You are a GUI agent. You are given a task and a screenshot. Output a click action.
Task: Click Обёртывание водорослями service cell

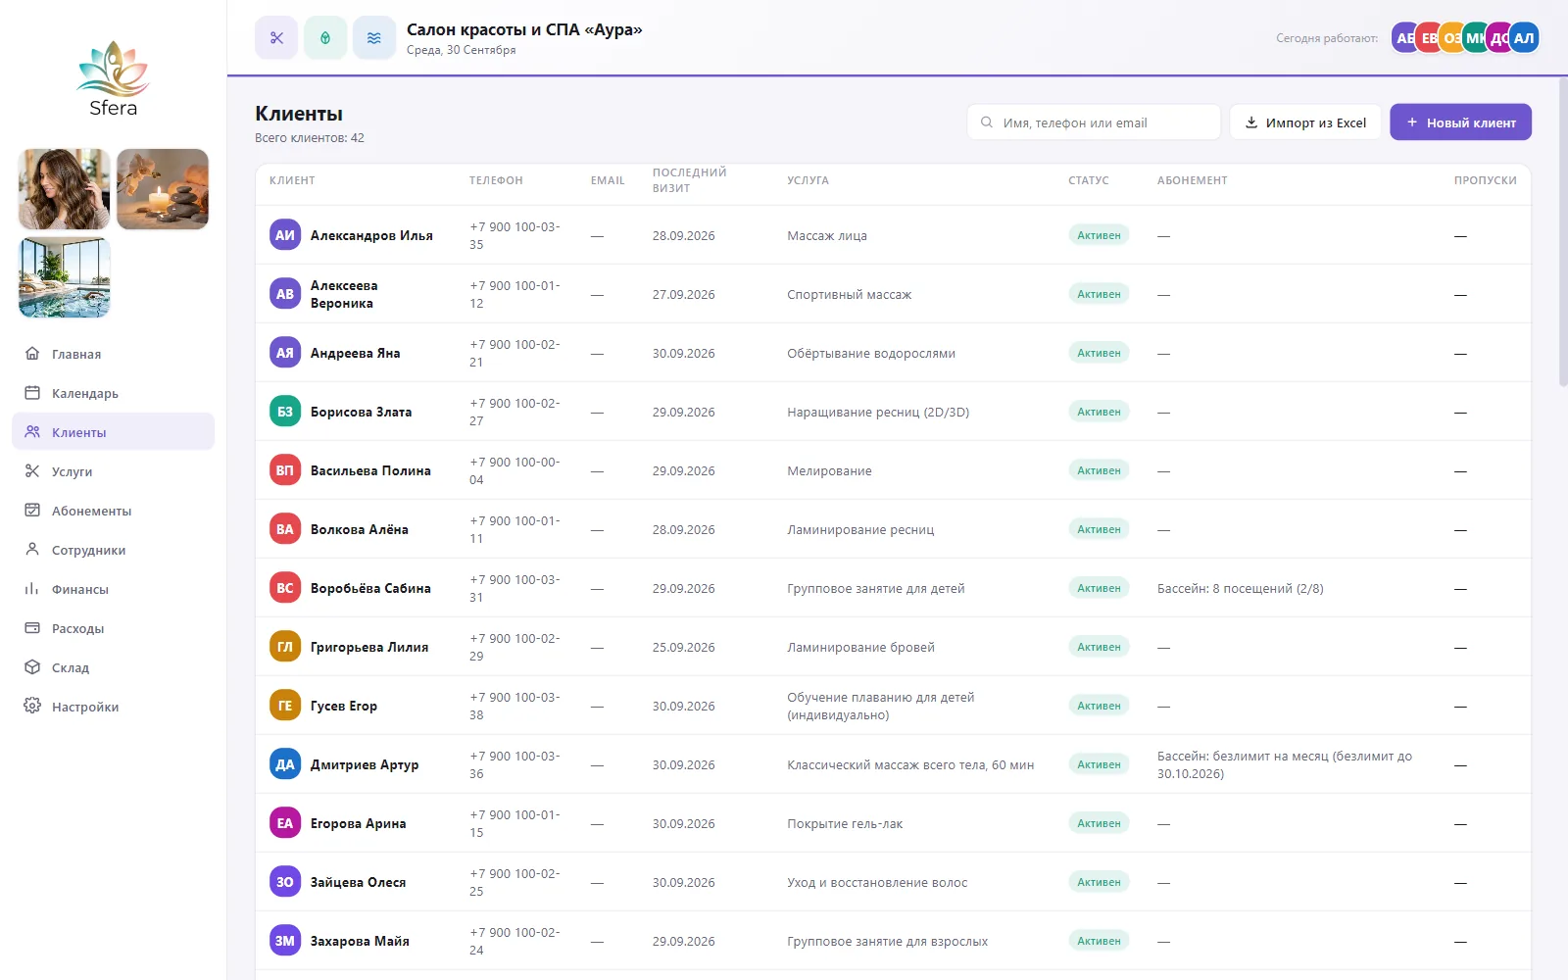tap(871, 353)
